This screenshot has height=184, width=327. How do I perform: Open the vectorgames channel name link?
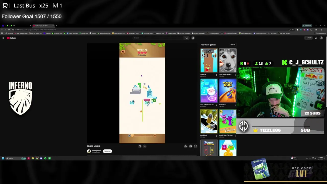pos(96,151)
